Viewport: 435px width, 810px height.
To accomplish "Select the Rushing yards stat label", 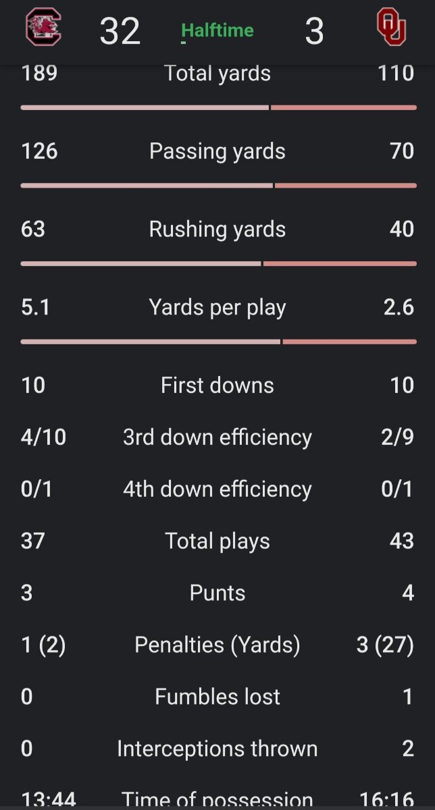I will click(217, 230).
